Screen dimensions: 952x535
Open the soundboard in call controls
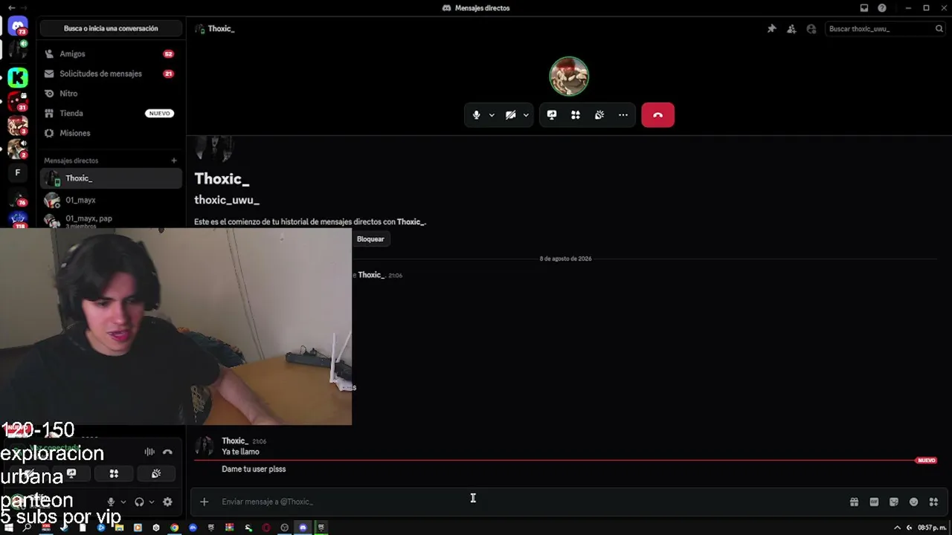(599, 115)
